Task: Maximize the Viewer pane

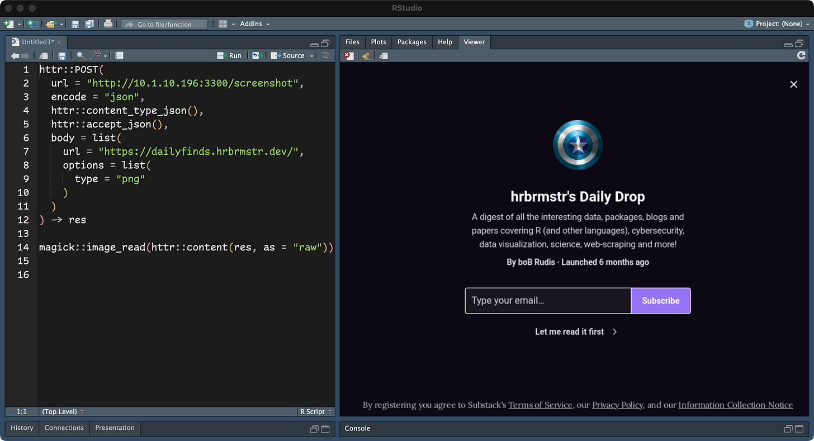Action: [x=799, y=43]
